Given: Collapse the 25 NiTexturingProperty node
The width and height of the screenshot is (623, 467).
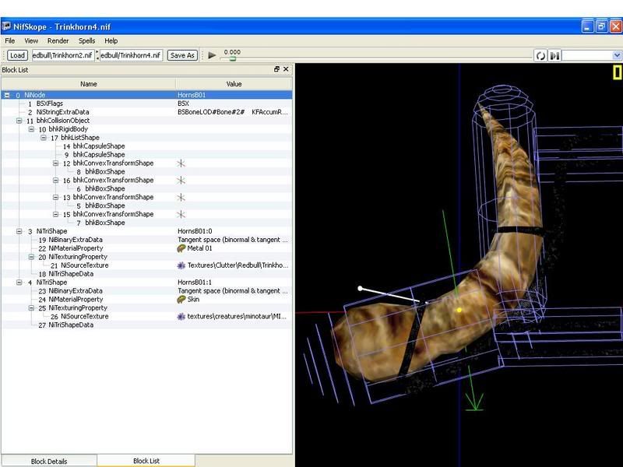Looking at the screenshot, I should pos(31,308).
